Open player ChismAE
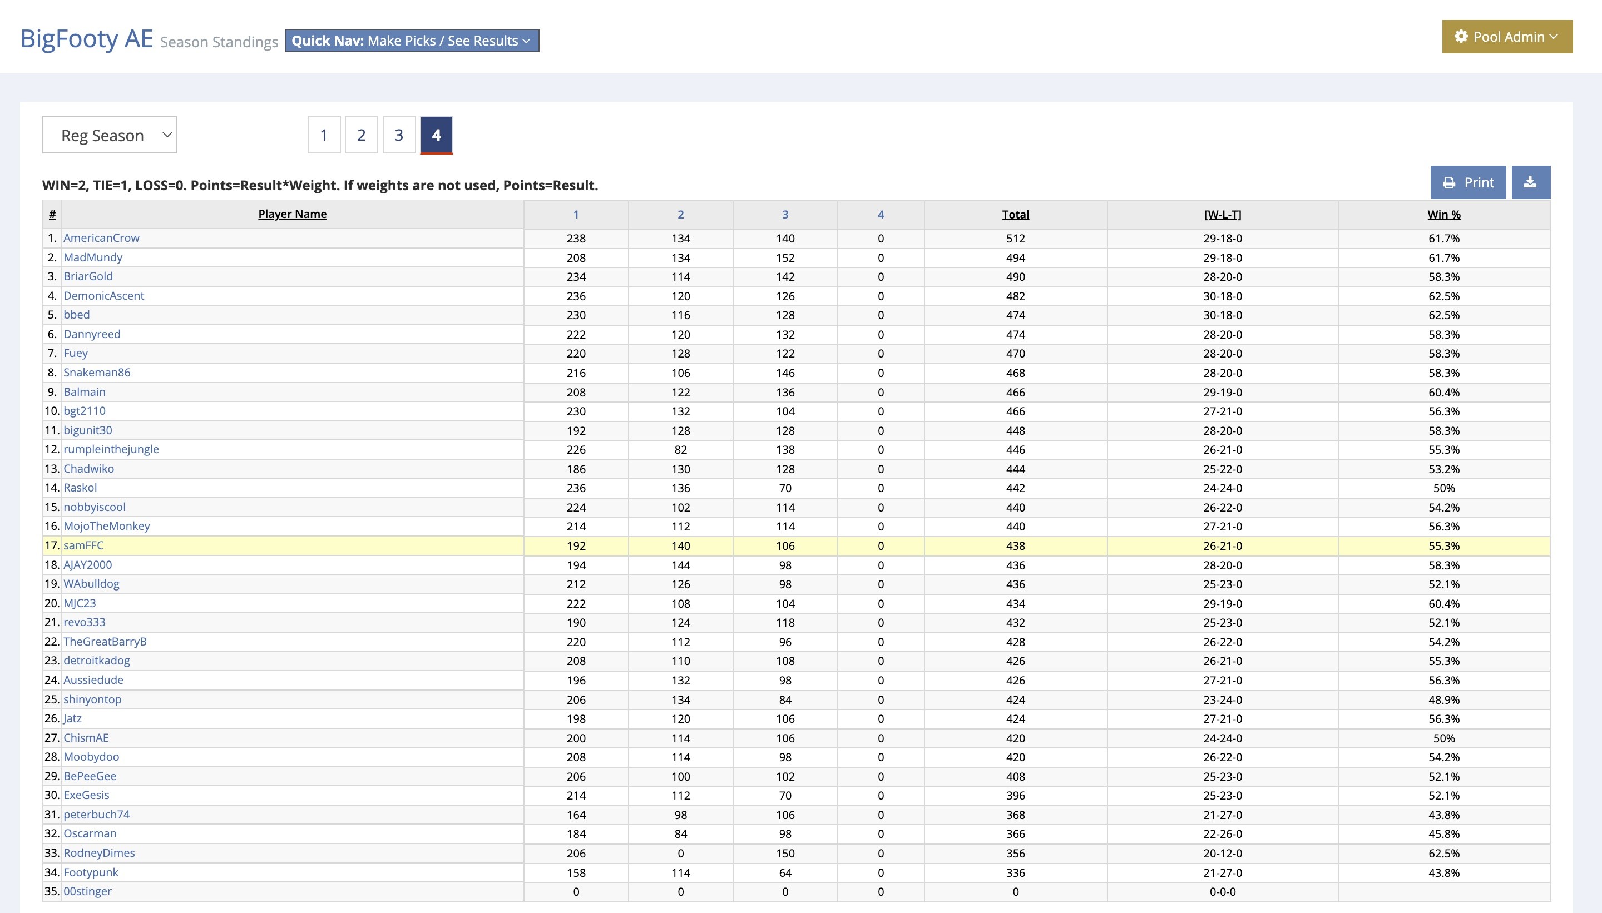1602x913 pixels. point(86,737)
